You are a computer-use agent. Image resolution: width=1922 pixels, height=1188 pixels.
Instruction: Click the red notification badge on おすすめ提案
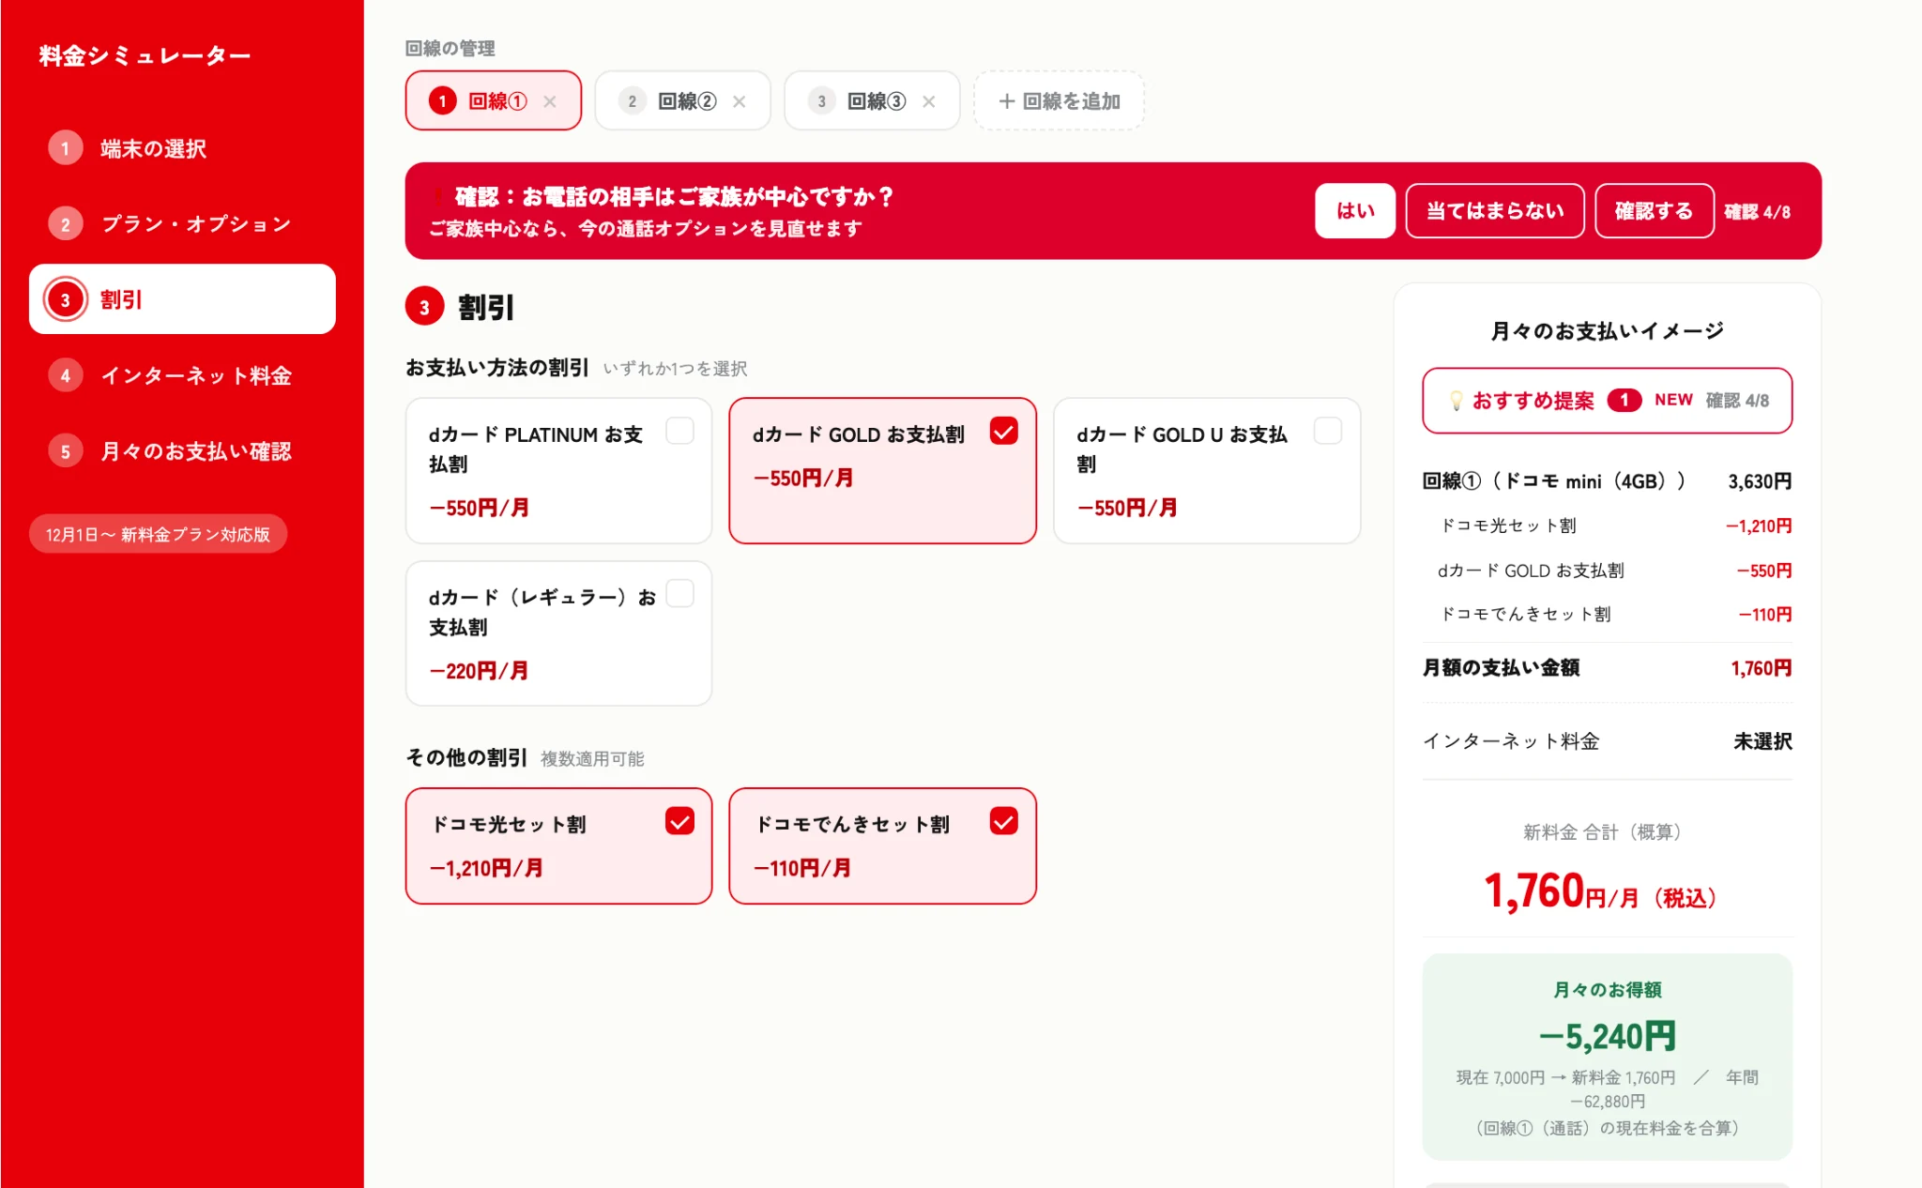tap(1624, 400)
